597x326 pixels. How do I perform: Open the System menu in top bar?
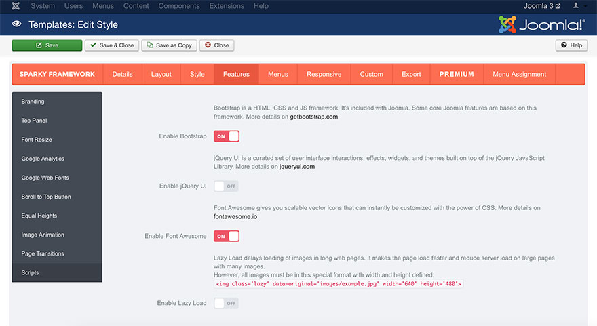pos(43,6)
